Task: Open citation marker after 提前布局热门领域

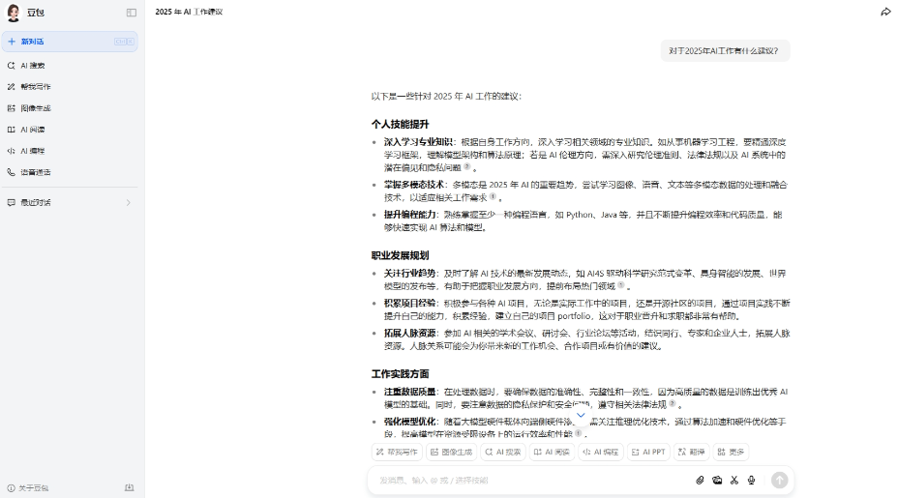Action: coord(621,285)
